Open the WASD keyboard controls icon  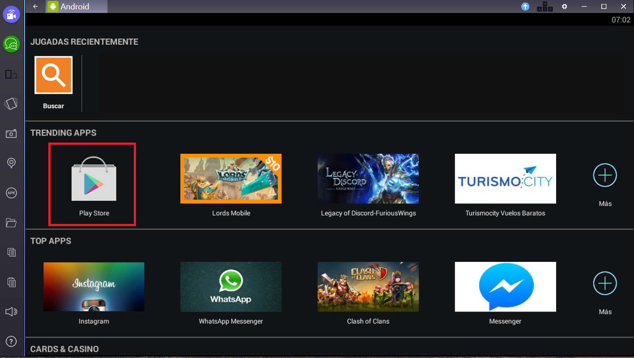point(545,7)
